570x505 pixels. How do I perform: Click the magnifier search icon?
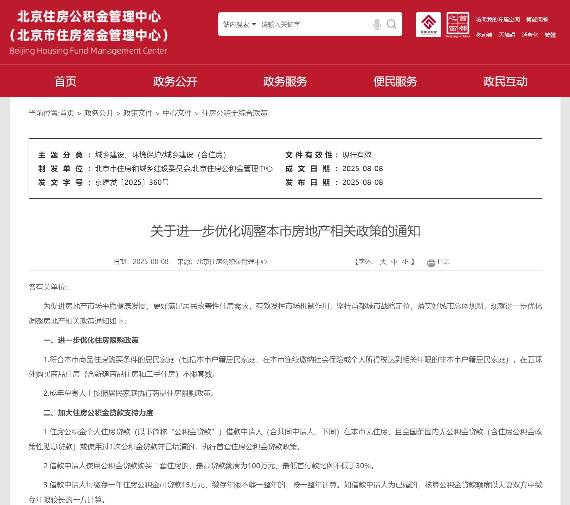click(391, 24)
